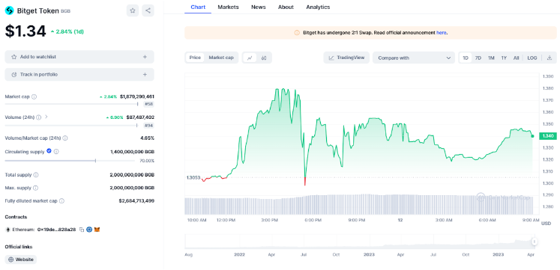Click the blue verified badge by Circulating supply
The height and width of the screenshot is (270, 560).
(49, 151)
